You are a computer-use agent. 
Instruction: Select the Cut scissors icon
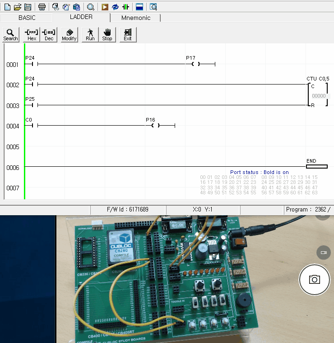point(56,7)
